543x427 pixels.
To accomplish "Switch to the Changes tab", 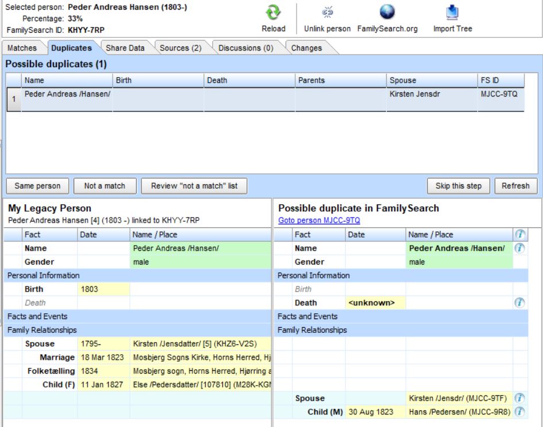I will point(306,48).
